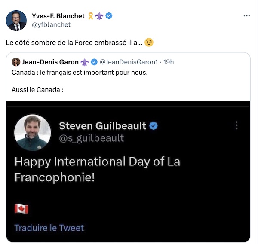Open vertical three-dot menu on Guilbeault tweet
The height and width of the screenshot is (244, 258).
pyautogui.click(x=236, y=125)
